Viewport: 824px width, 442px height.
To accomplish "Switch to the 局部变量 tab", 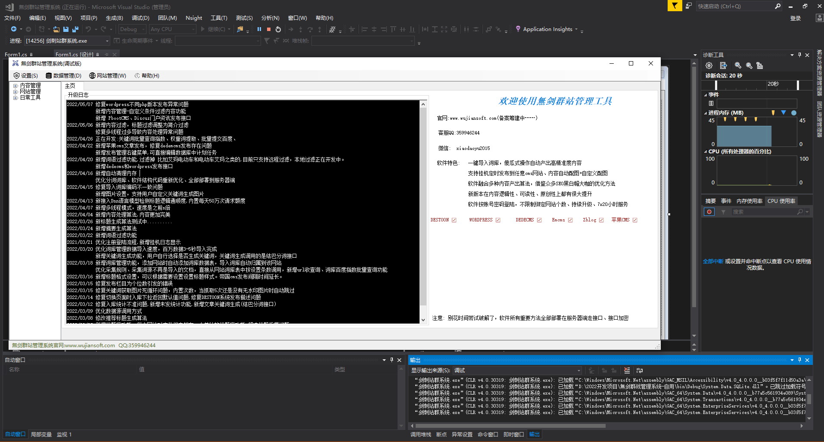I will (x=41, y=435).
